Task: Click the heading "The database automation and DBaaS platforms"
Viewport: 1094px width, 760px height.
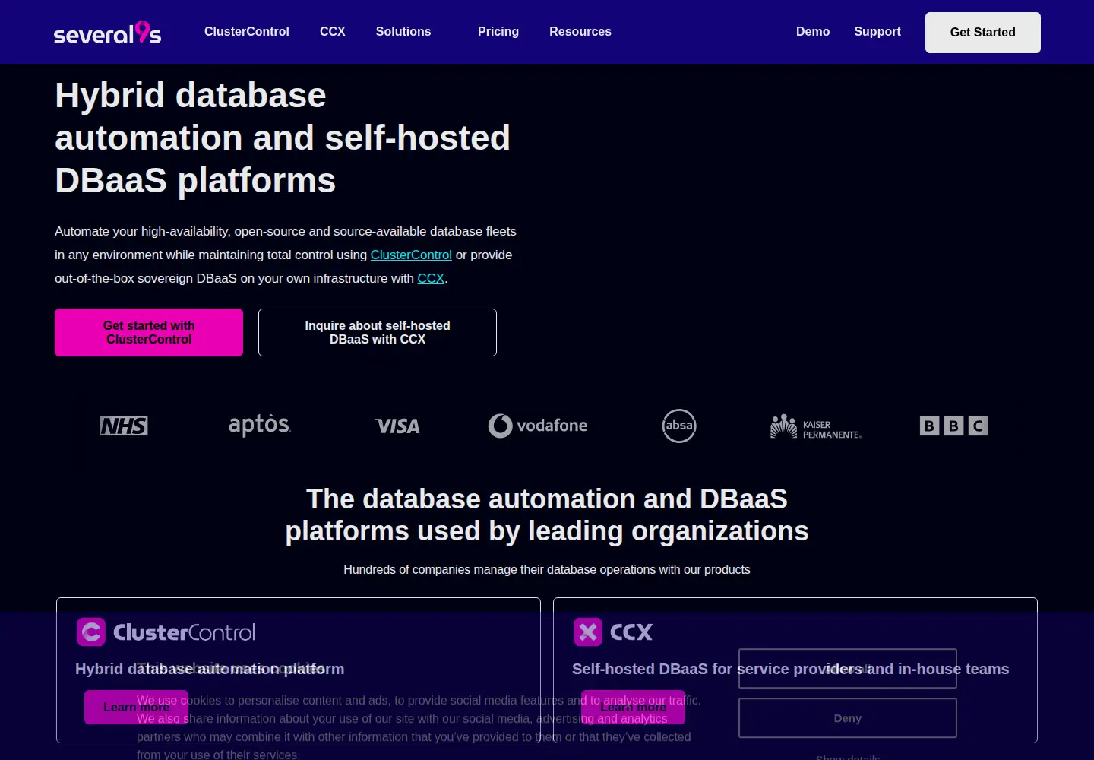Action: pyautogui.click(x=547, y=515)
